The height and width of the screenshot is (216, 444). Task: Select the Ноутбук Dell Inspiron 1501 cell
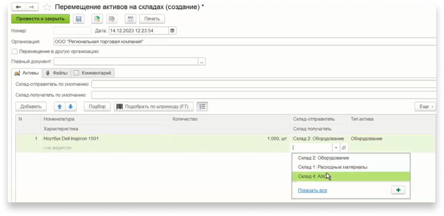click(105, 139)
